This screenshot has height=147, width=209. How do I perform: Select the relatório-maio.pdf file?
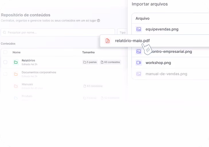pyautogui.click(x=132, y=41)
